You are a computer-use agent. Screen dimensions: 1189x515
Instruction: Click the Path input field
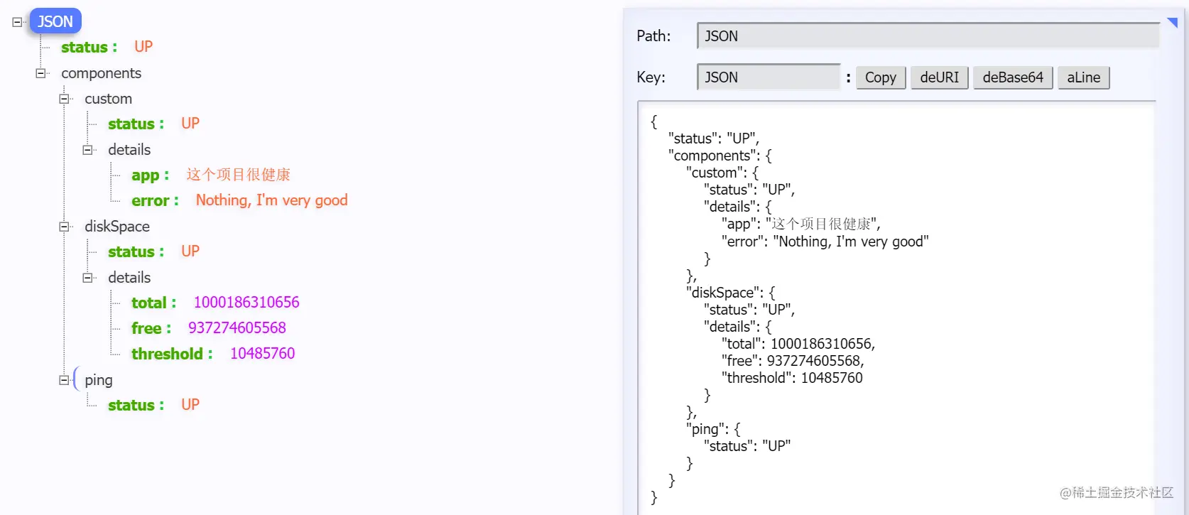(x=928, y=36)
